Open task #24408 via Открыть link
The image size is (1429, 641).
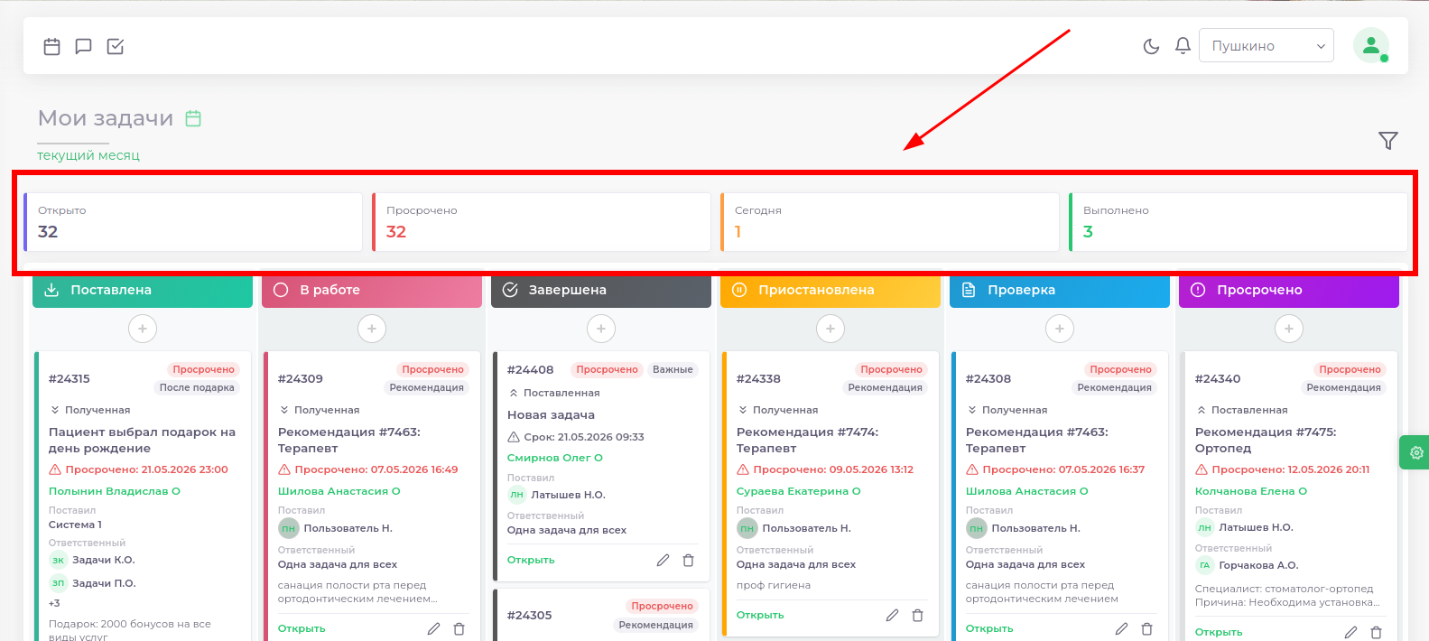tap(531, 560)
